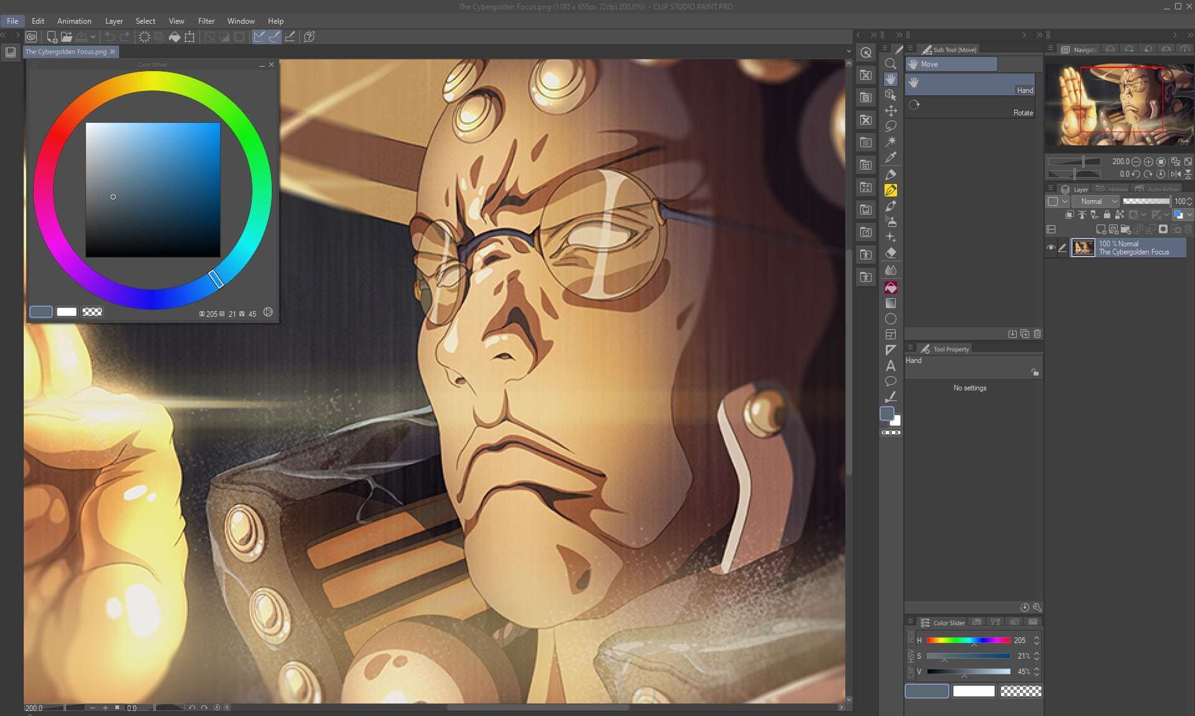The width and height of the screenshot is (1195, 716).
Task: Click the New document icon
Action: 52,37
